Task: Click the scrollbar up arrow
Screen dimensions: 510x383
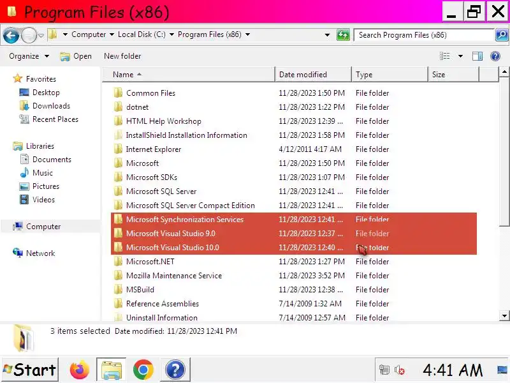Action: (504, 71)
